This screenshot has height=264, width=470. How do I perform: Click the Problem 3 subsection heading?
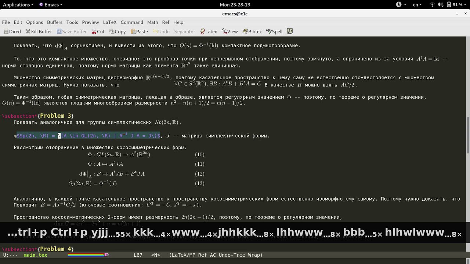(55, 116)
